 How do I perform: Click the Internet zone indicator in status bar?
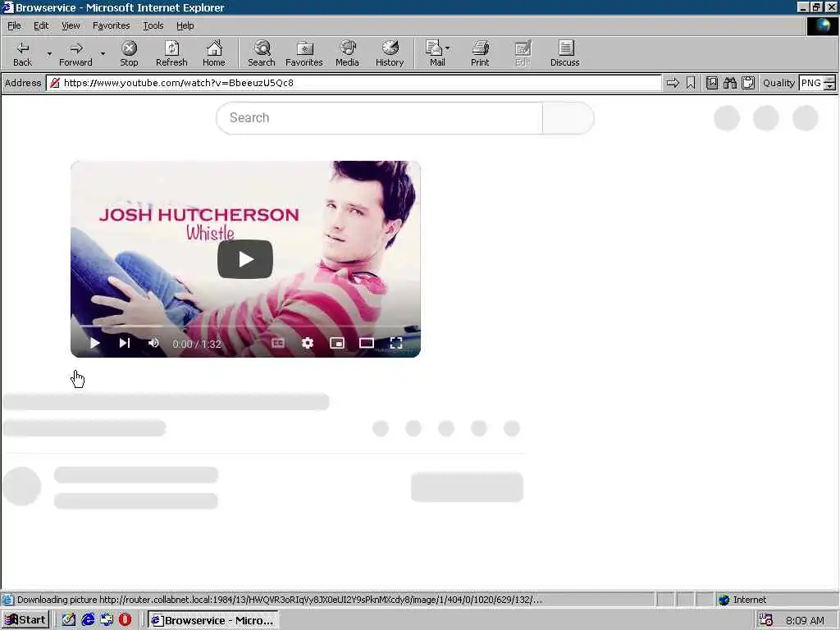(742, 600)
